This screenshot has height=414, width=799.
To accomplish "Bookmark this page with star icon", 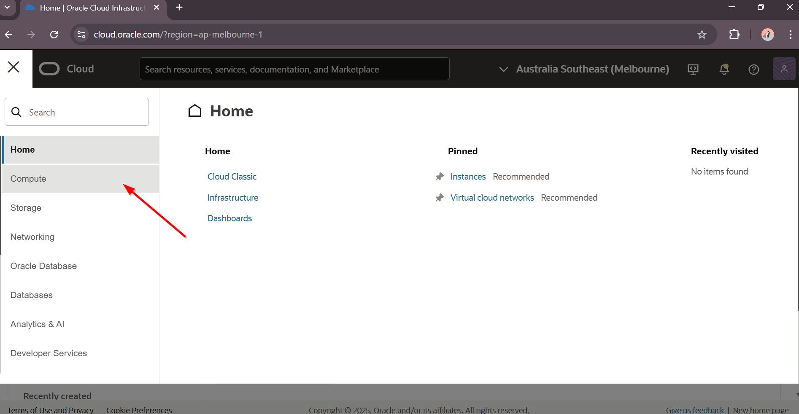I will [702, 35].
